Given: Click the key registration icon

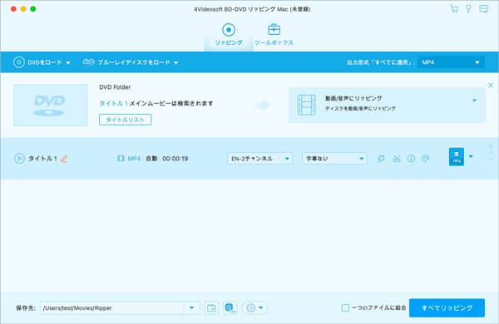Looking at the screenshot, I should (x=468, y=8).
